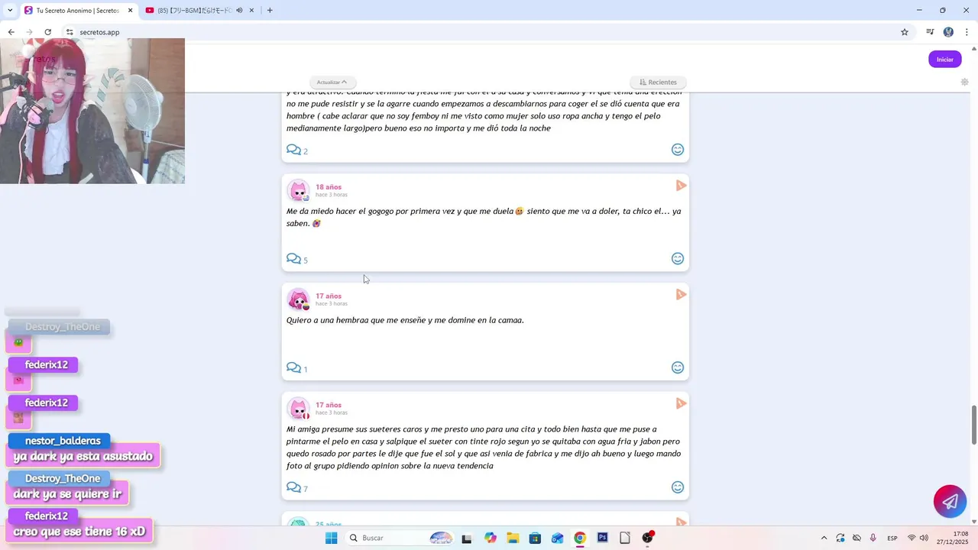Click the 18 años author label

329,186
